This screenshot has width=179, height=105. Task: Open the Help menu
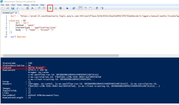tap(42, 5)
